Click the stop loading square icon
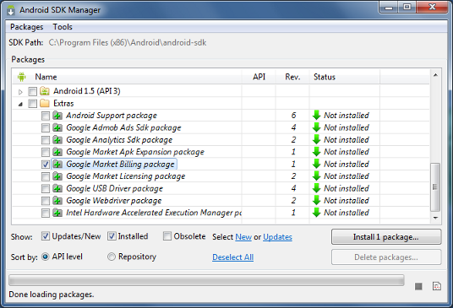This screenshot has height=308, width=453. pos(418,286)
